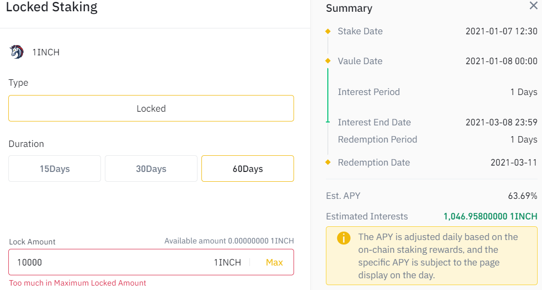Click the Stake Date diamond marker
Viewport: 542px width, 290px height.
[x=328, y=31]
